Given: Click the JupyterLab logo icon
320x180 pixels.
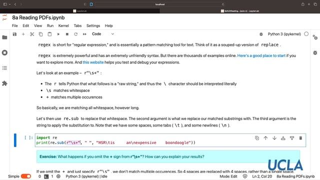Looking at the screenshot, I should pos(4,17).
